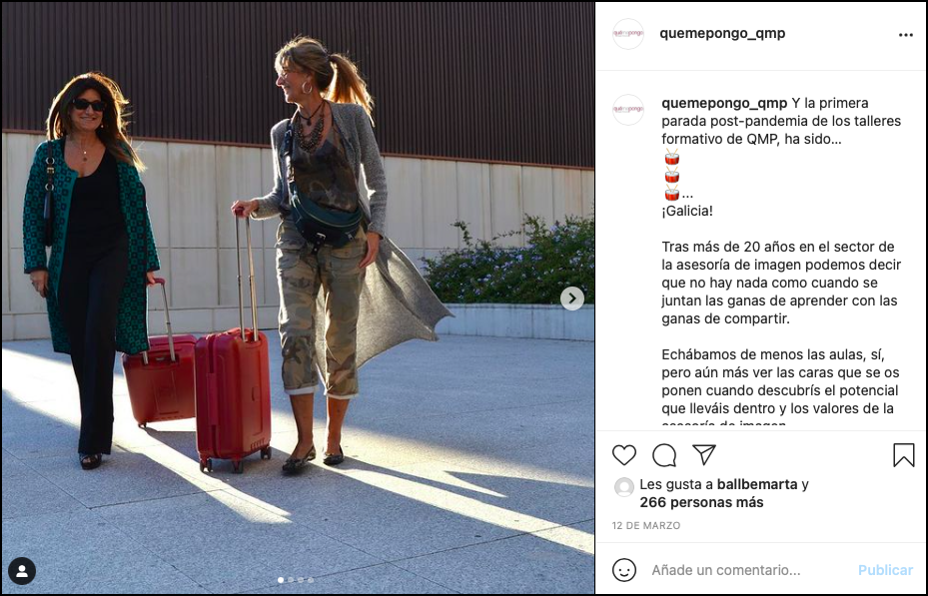This screenshot has height=596, width=928.
Task: Click caption avatar of quemepongo_qmp
Action: pyautogui.click(x=628, y=110)
